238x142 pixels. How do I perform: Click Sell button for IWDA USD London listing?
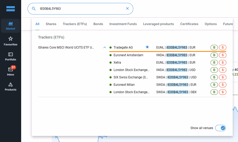point(223,70)
